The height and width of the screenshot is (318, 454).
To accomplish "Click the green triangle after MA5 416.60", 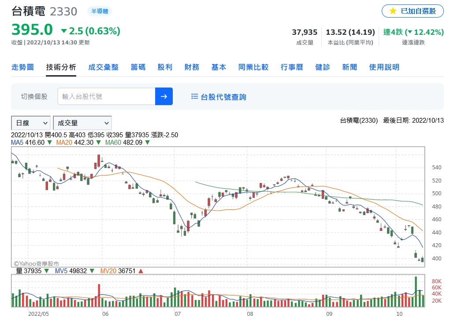I will pos(49,143).
